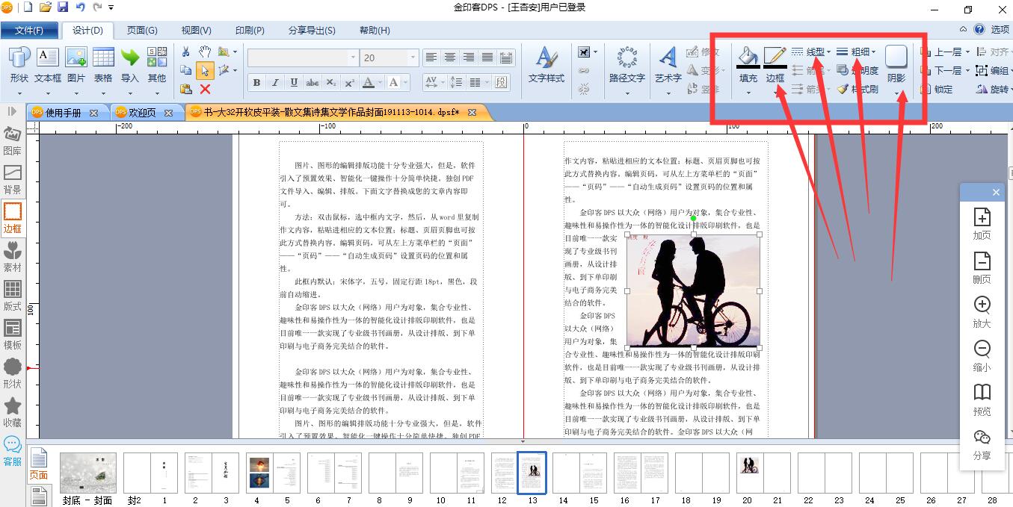Screen dimensions: 1013x507
Task: Open the quick access toolbar customize arrow
Action: point(111,7)
